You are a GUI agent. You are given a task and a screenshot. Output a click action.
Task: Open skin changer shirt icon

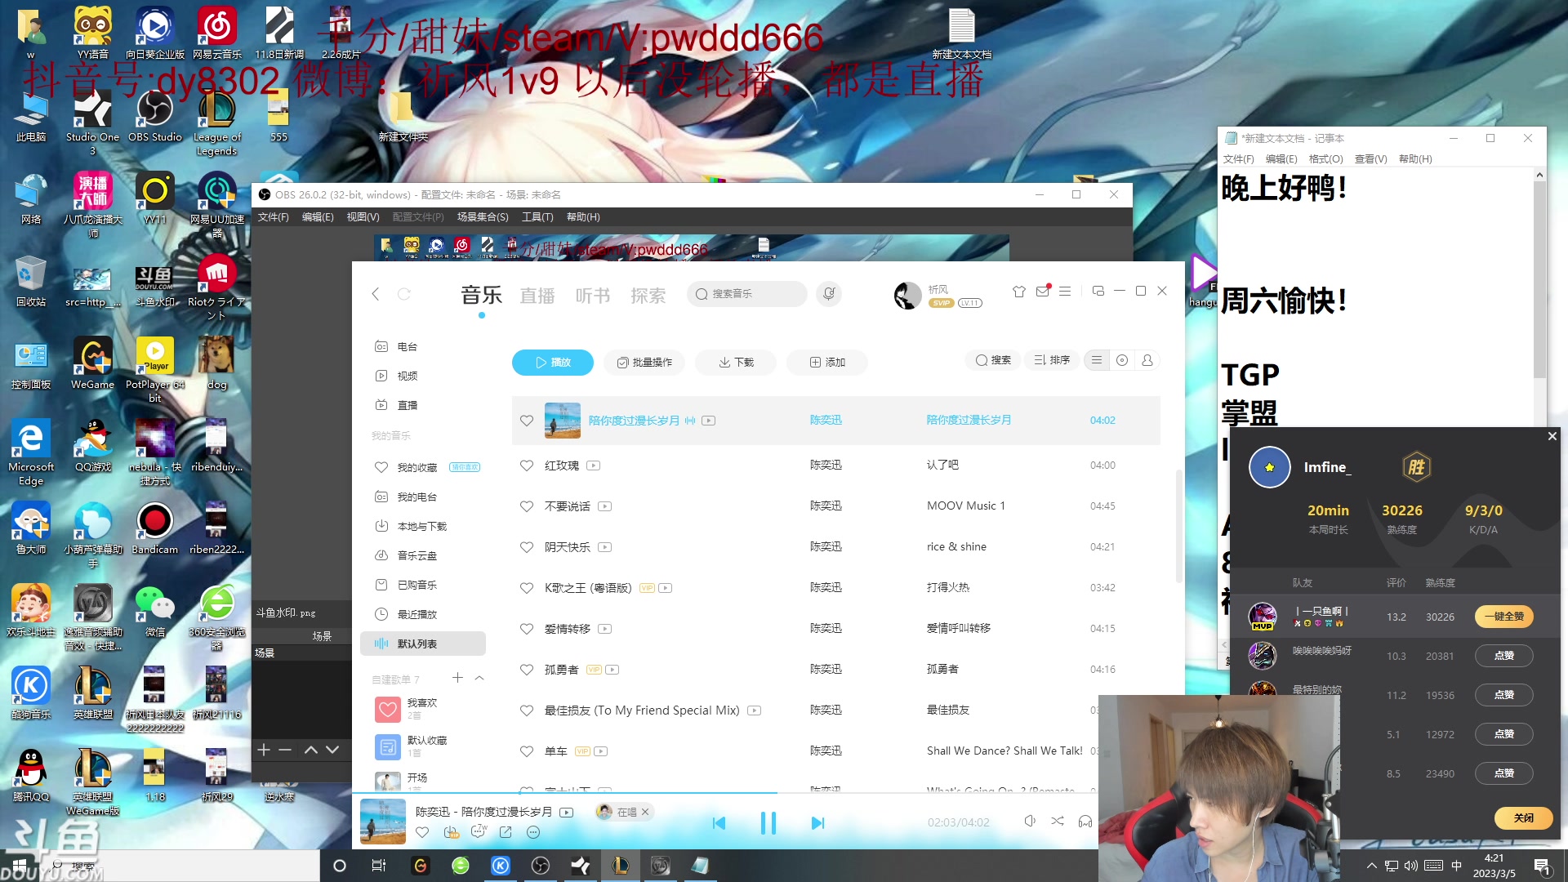(1018, 292)
